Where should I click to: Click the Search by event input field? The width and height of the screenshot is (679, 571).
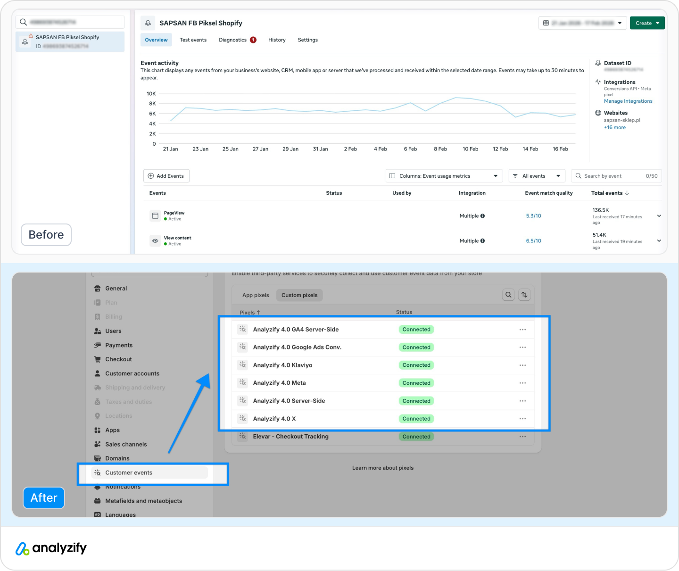pyautogui.click(x=617, y=176)
